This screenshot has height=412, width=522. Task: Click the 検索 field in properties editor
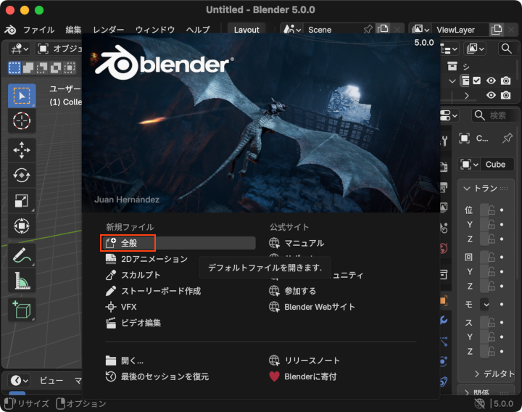496,115
